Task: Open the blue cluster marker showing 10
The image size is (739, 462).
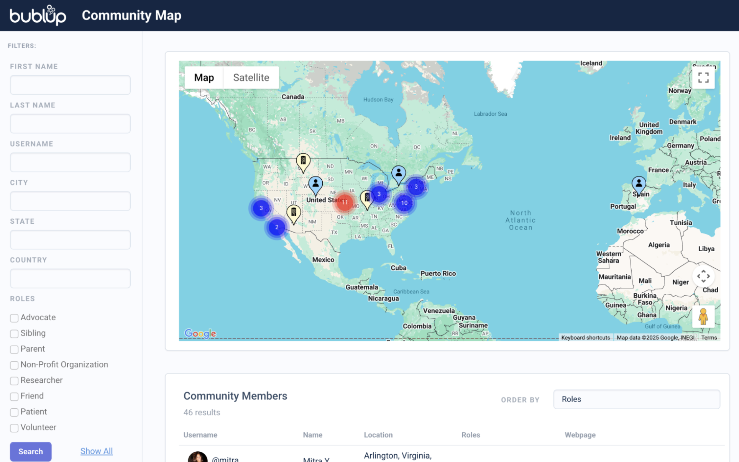Action: tap(404, 203)
